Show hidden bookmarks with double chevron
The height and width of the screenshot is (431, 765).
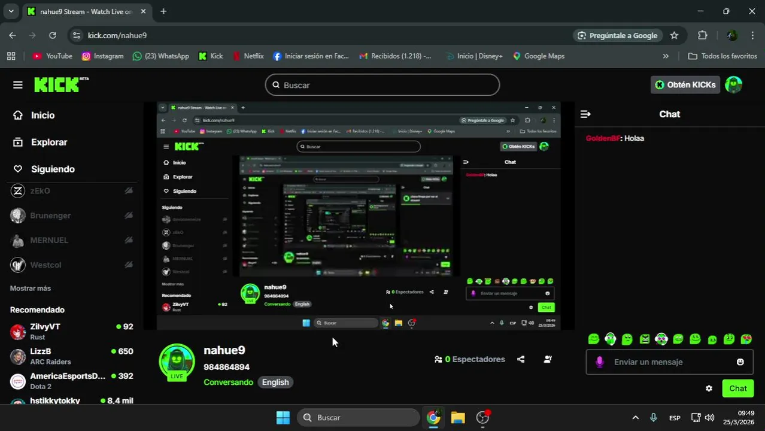tap(666, 56)
